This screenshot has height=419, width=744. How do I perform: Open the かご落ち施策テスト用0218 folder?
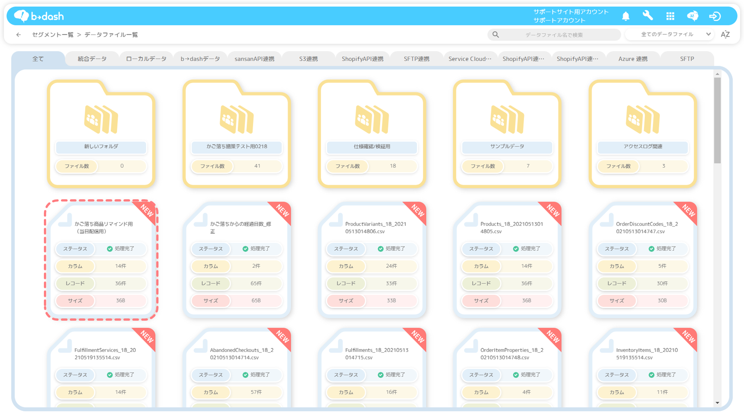pos(236,133)
